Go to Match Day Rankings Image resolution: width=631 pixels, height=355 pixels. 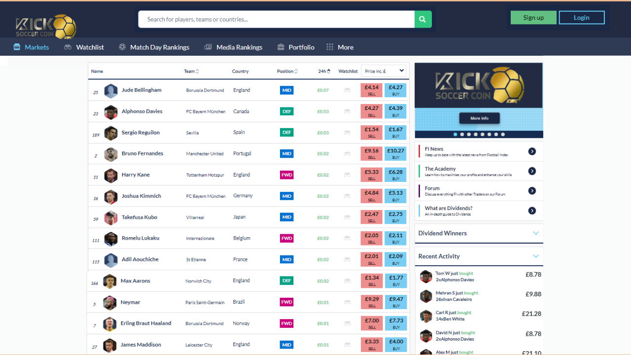154,47
